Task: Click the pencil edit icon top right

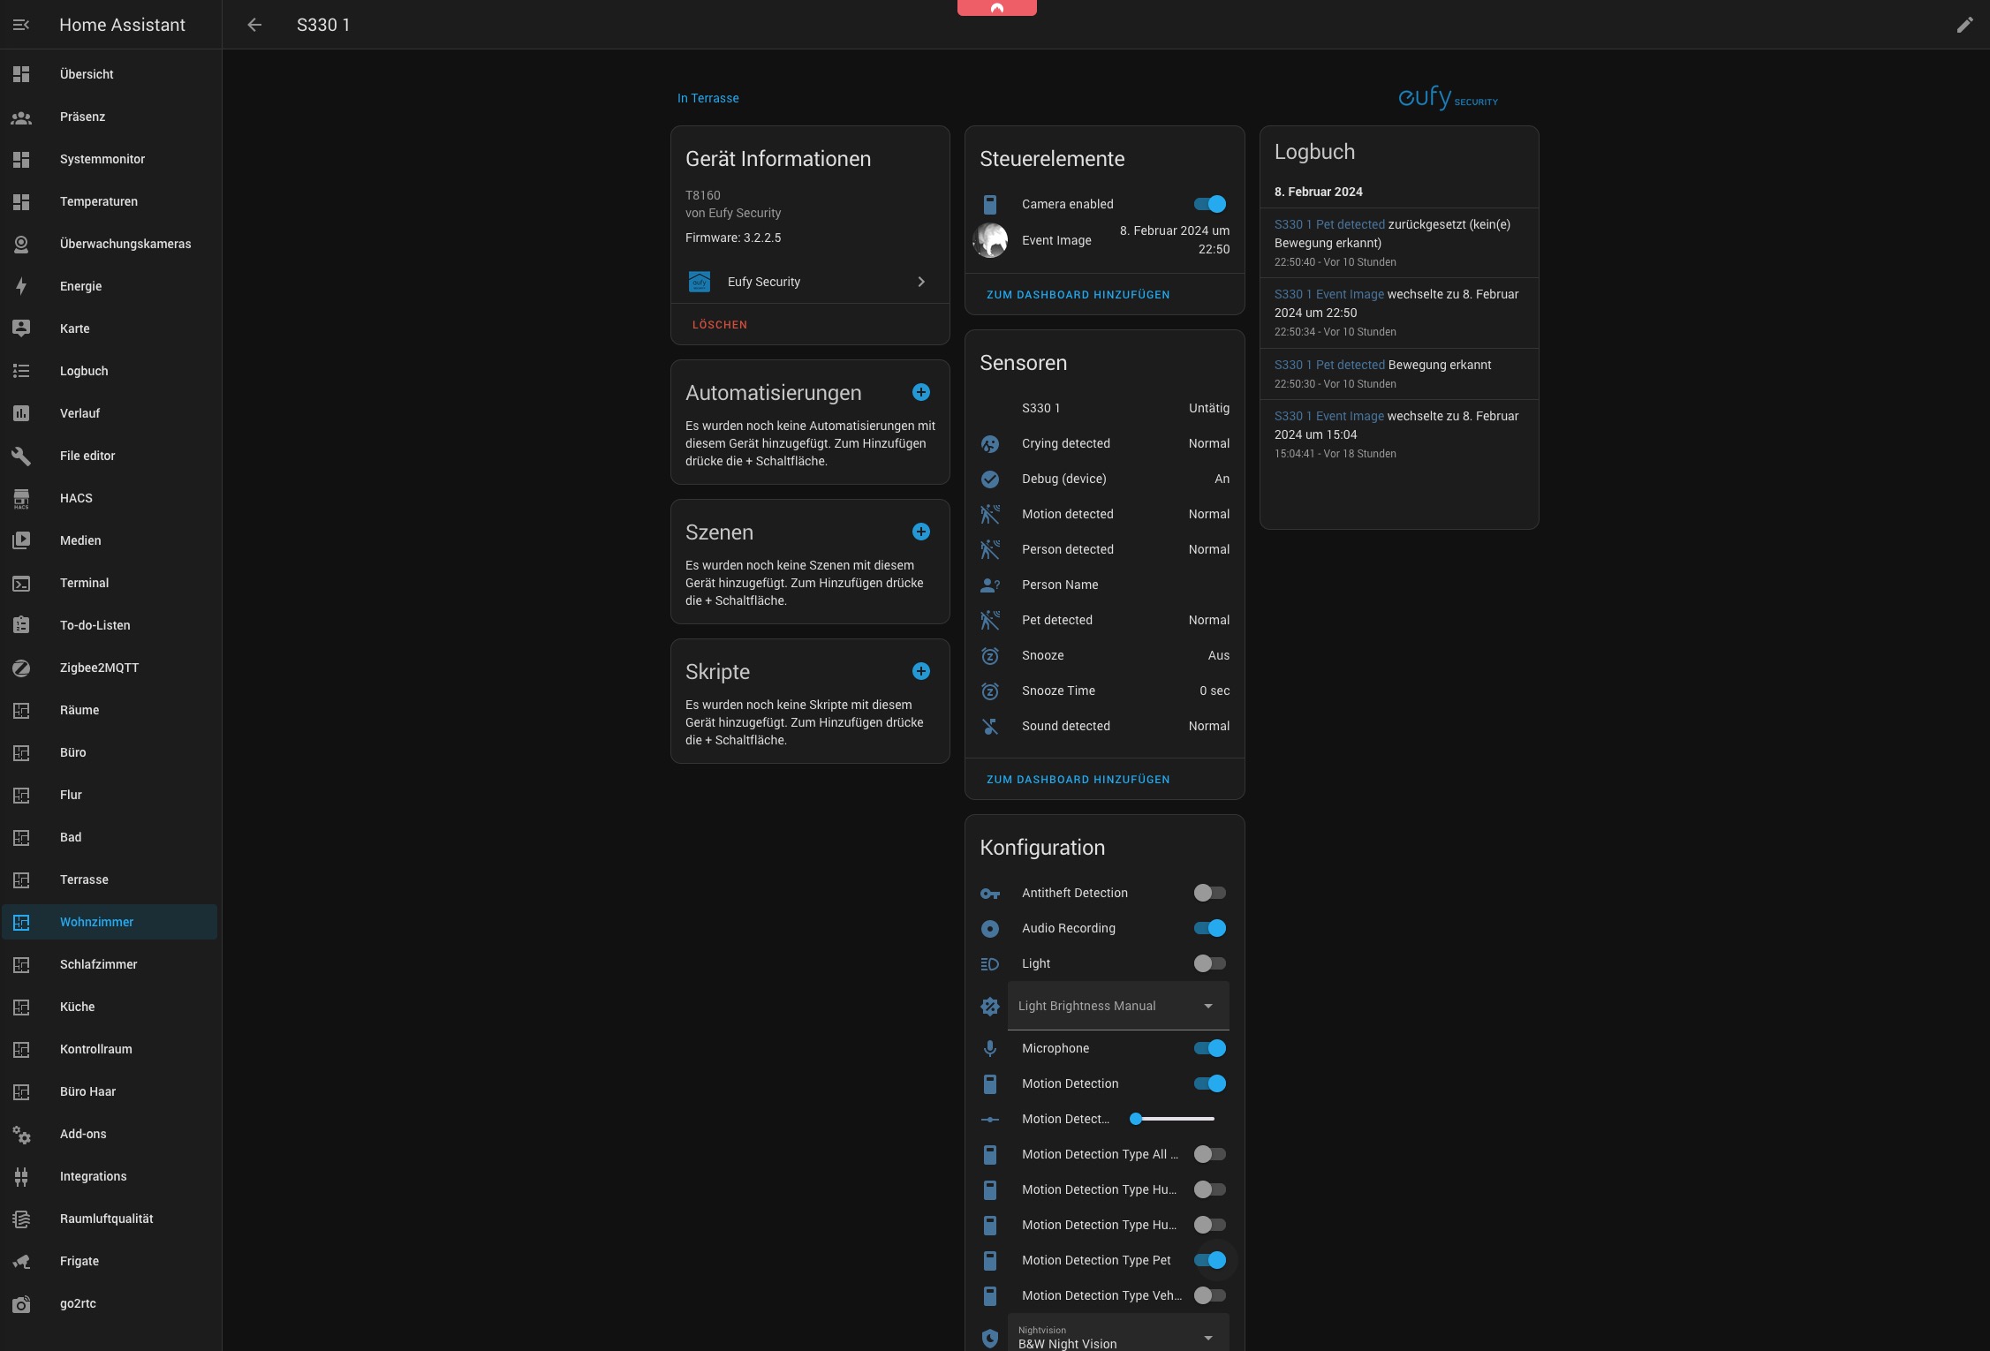Action: tap(1964, 25)
